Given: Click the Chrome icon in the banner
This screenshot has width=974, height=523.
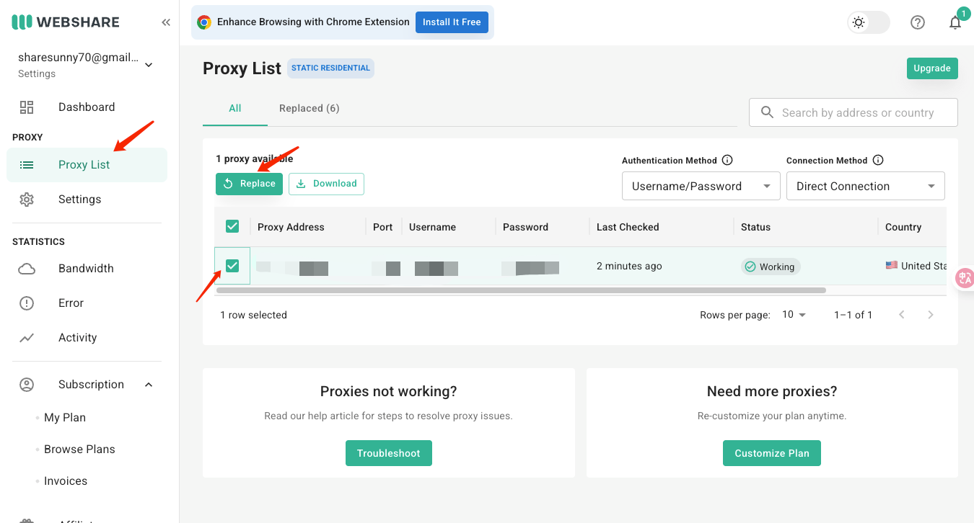Looking at the screenshot, I should (x=204, y=22).
